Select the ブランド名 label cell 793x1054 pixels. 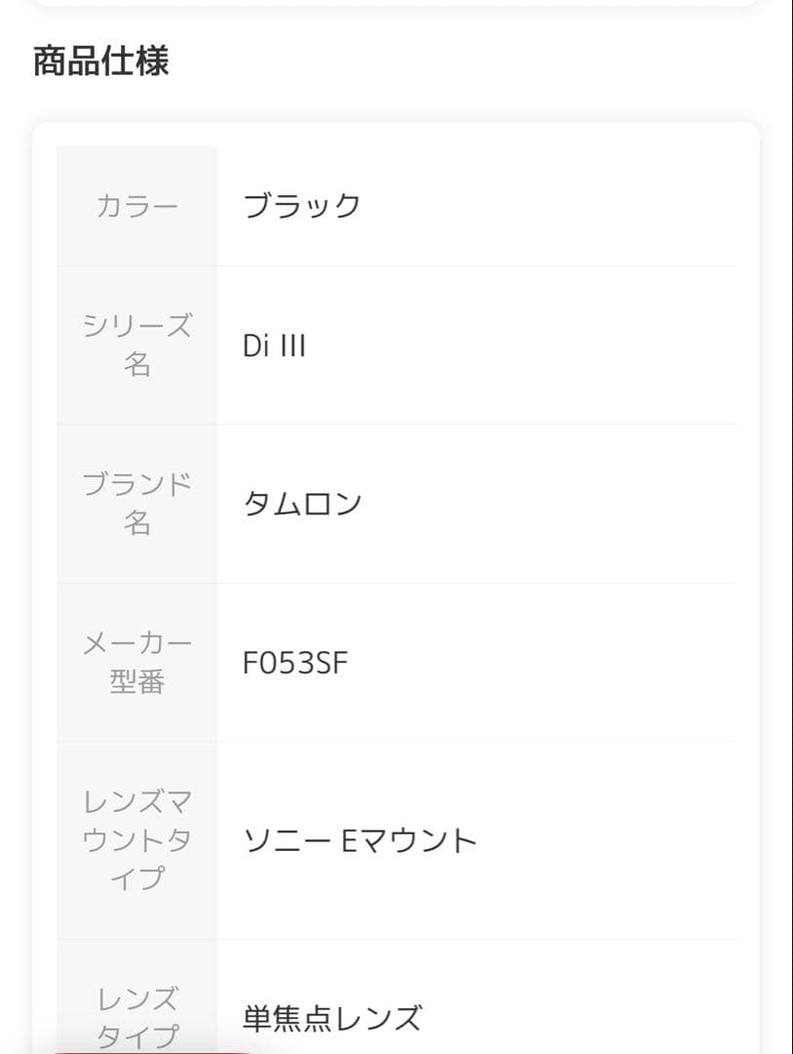137,504
